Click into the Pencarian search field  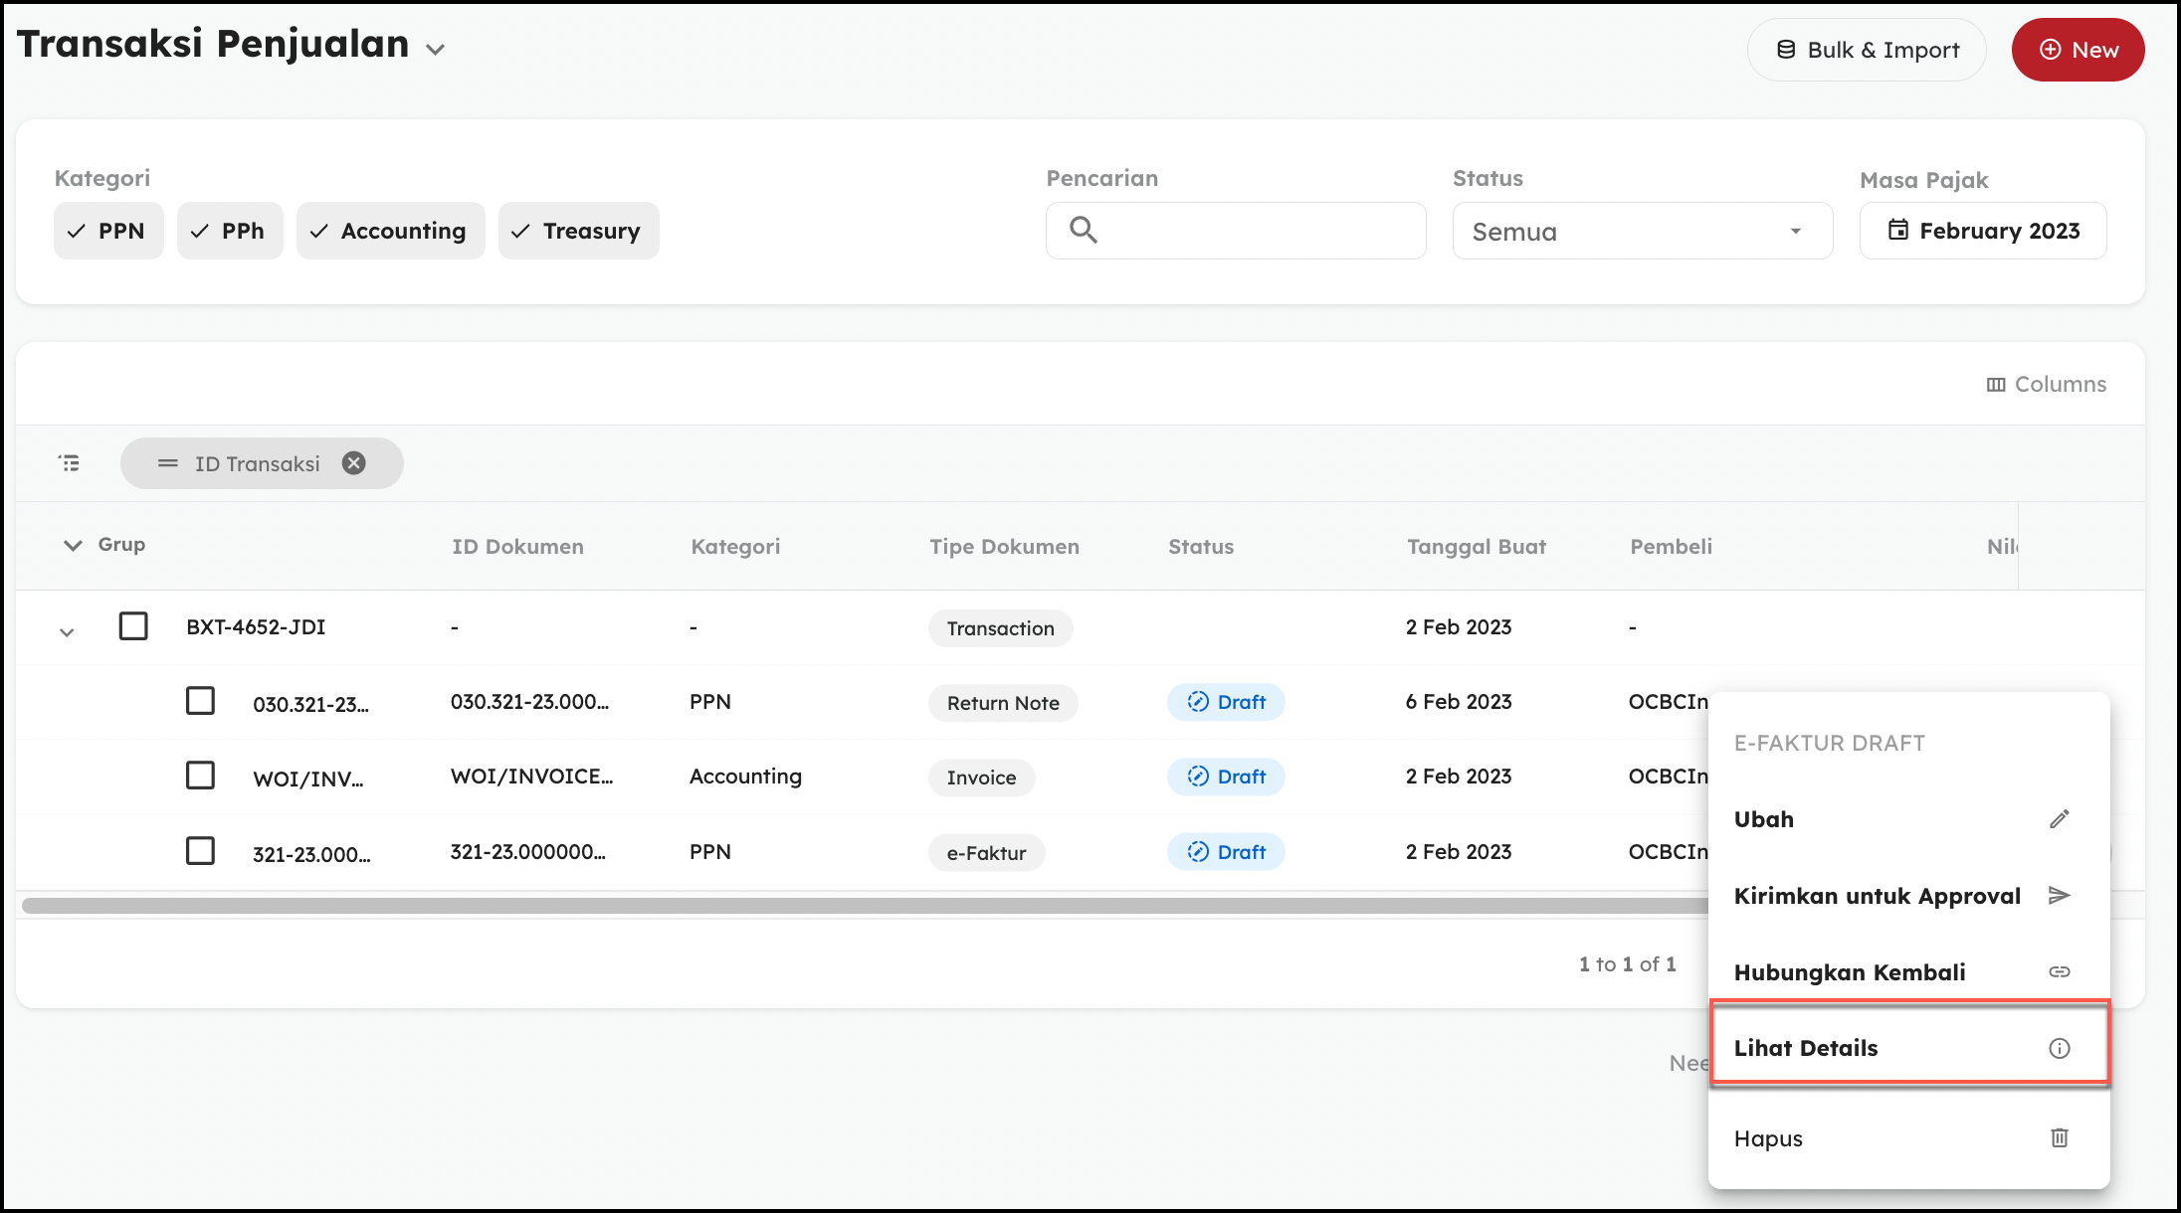pos(1236,231)
